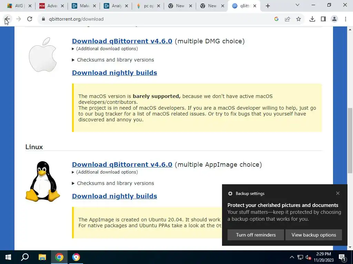The image size is (353, 264).
Task: Close the active qBittorrent tab
Action: (255, 6)
